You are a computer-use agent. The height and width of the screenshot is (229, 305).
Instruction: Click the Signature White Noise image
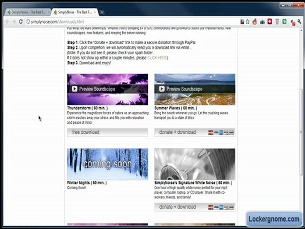195,164
